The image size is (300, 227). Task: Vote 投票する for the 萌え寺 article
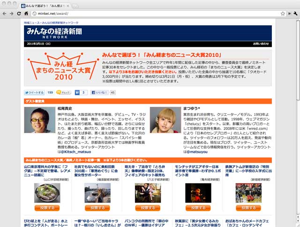148,208
